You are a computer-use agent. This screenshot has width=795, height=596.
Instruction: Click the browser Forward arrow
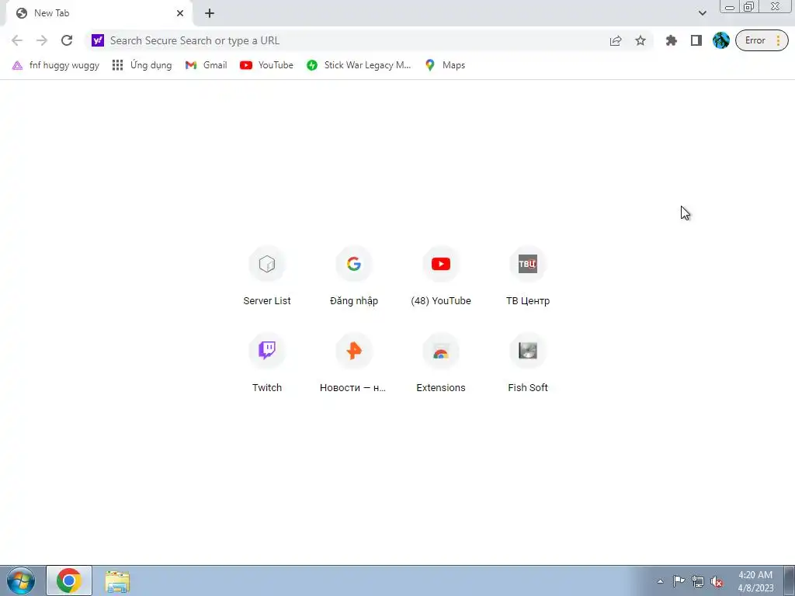click(x=42, y=40)
